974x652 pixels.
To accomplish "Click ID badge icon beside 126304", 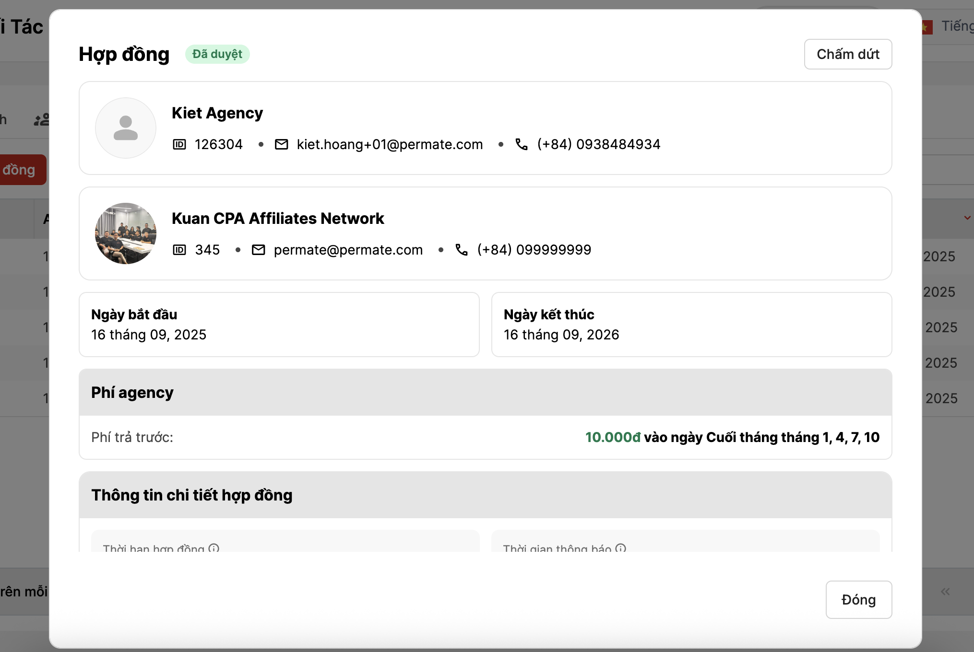I will (179, 144).
